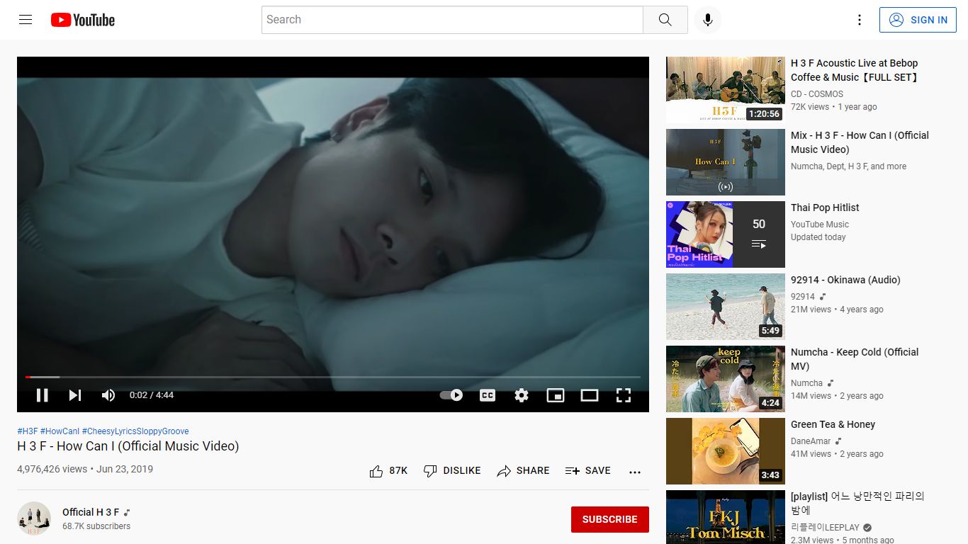Open more actions ellipsis below video
This screenshot has height=544, width=968.
(635, 472)
